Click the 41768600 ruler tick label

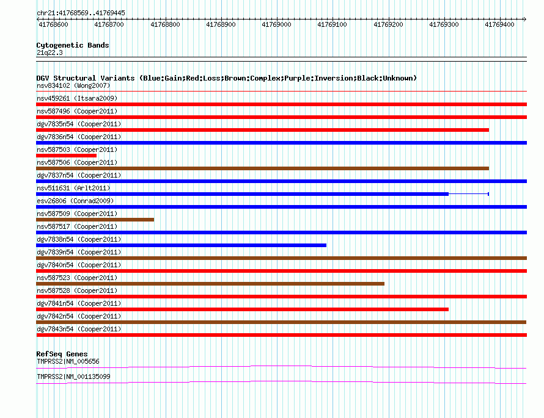point(53,24)
